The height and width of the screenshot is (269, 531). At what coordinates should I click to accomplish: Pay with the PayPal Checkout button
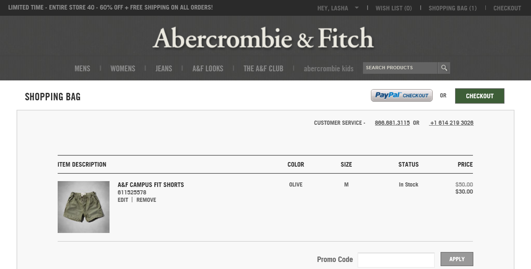[402, 95]
